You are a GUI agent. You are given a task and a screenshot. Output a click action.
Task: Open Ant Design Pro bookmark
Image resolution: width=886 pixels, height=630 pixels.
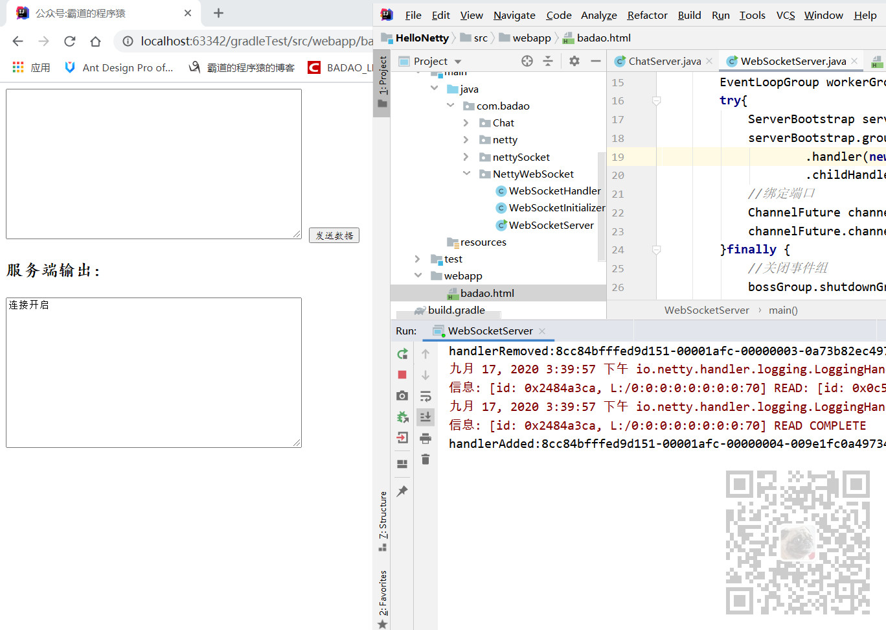(x=119, y=67)
